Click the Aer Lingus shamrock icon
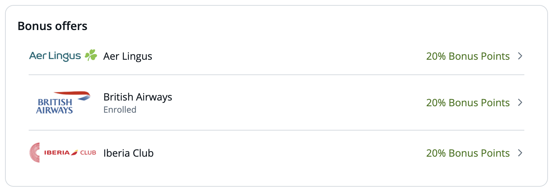The image size is (553, 191). tap(91, 56)
